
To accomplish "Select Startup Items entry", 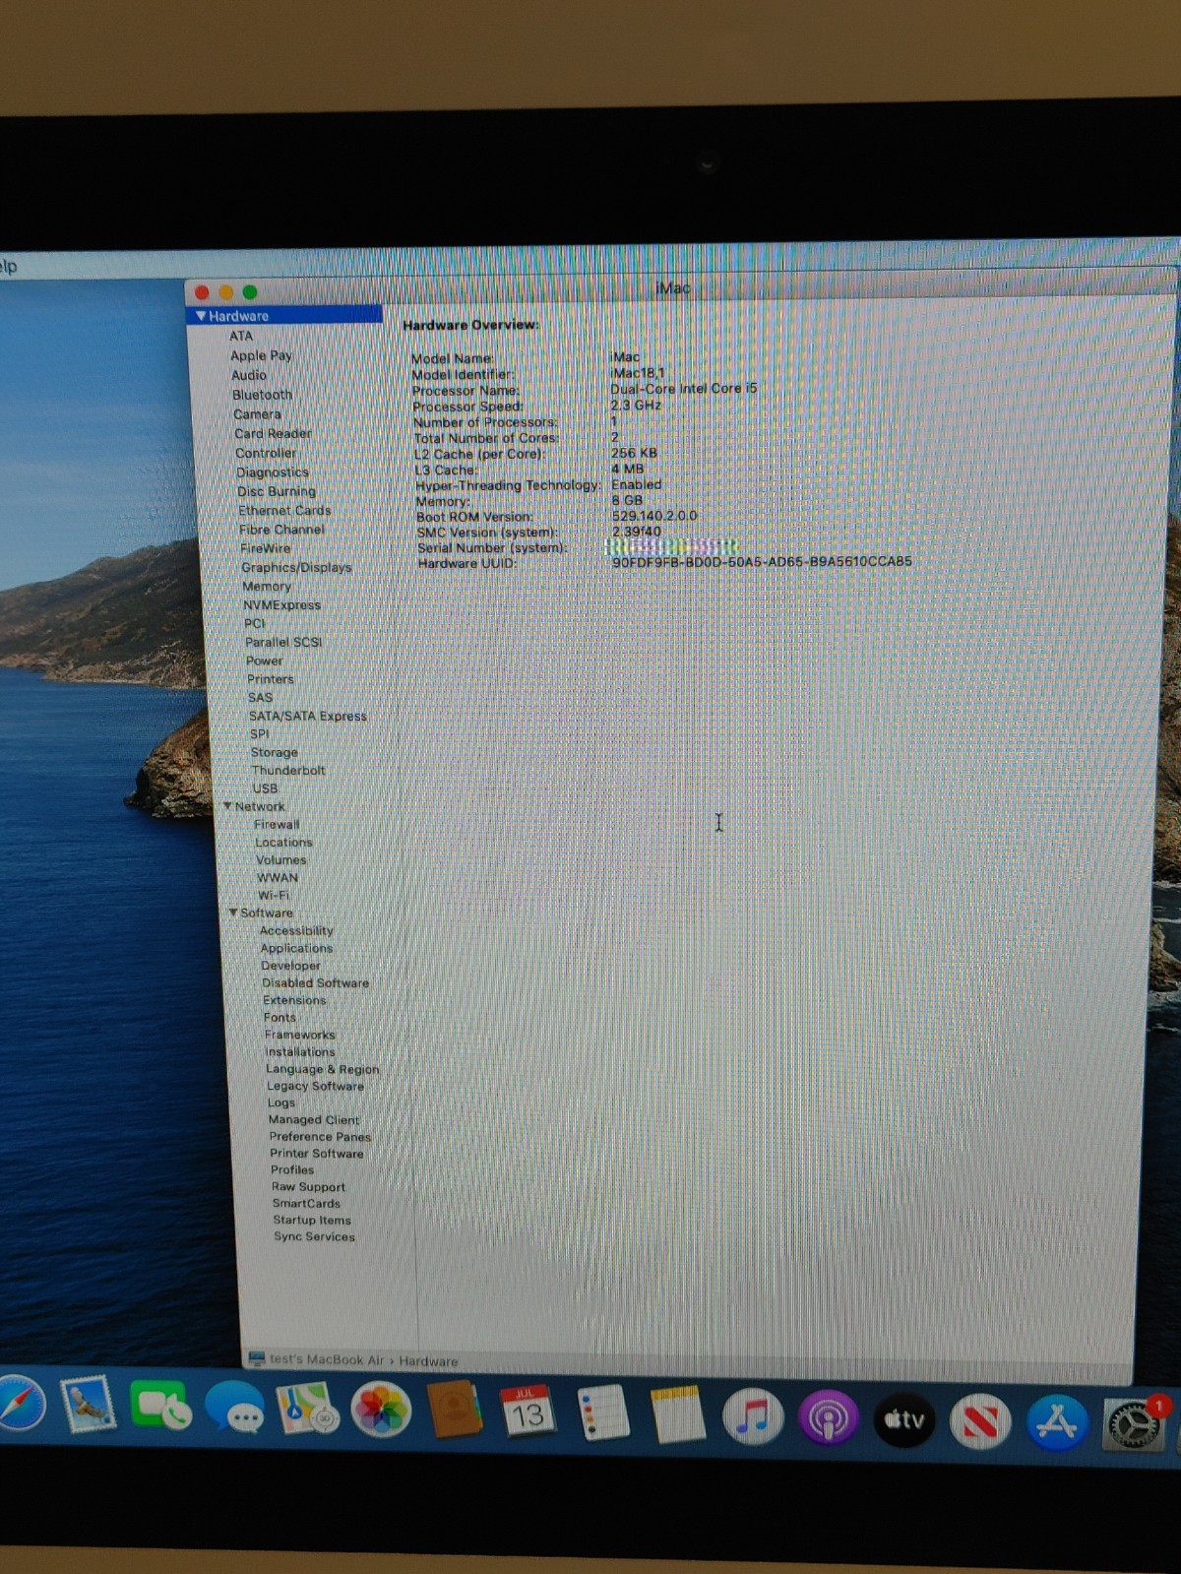I will coord(312,1220).
